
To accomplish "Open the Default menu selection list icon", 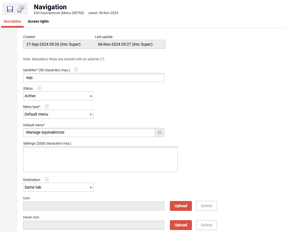I will [160, 132].
